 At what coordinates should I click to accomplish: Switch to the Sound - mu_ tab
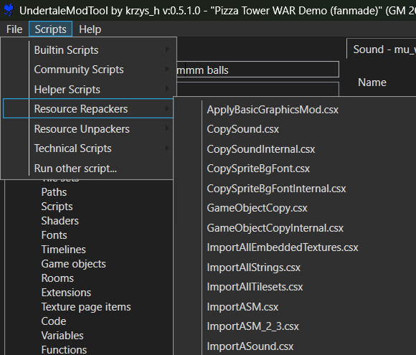coord(382,49)
